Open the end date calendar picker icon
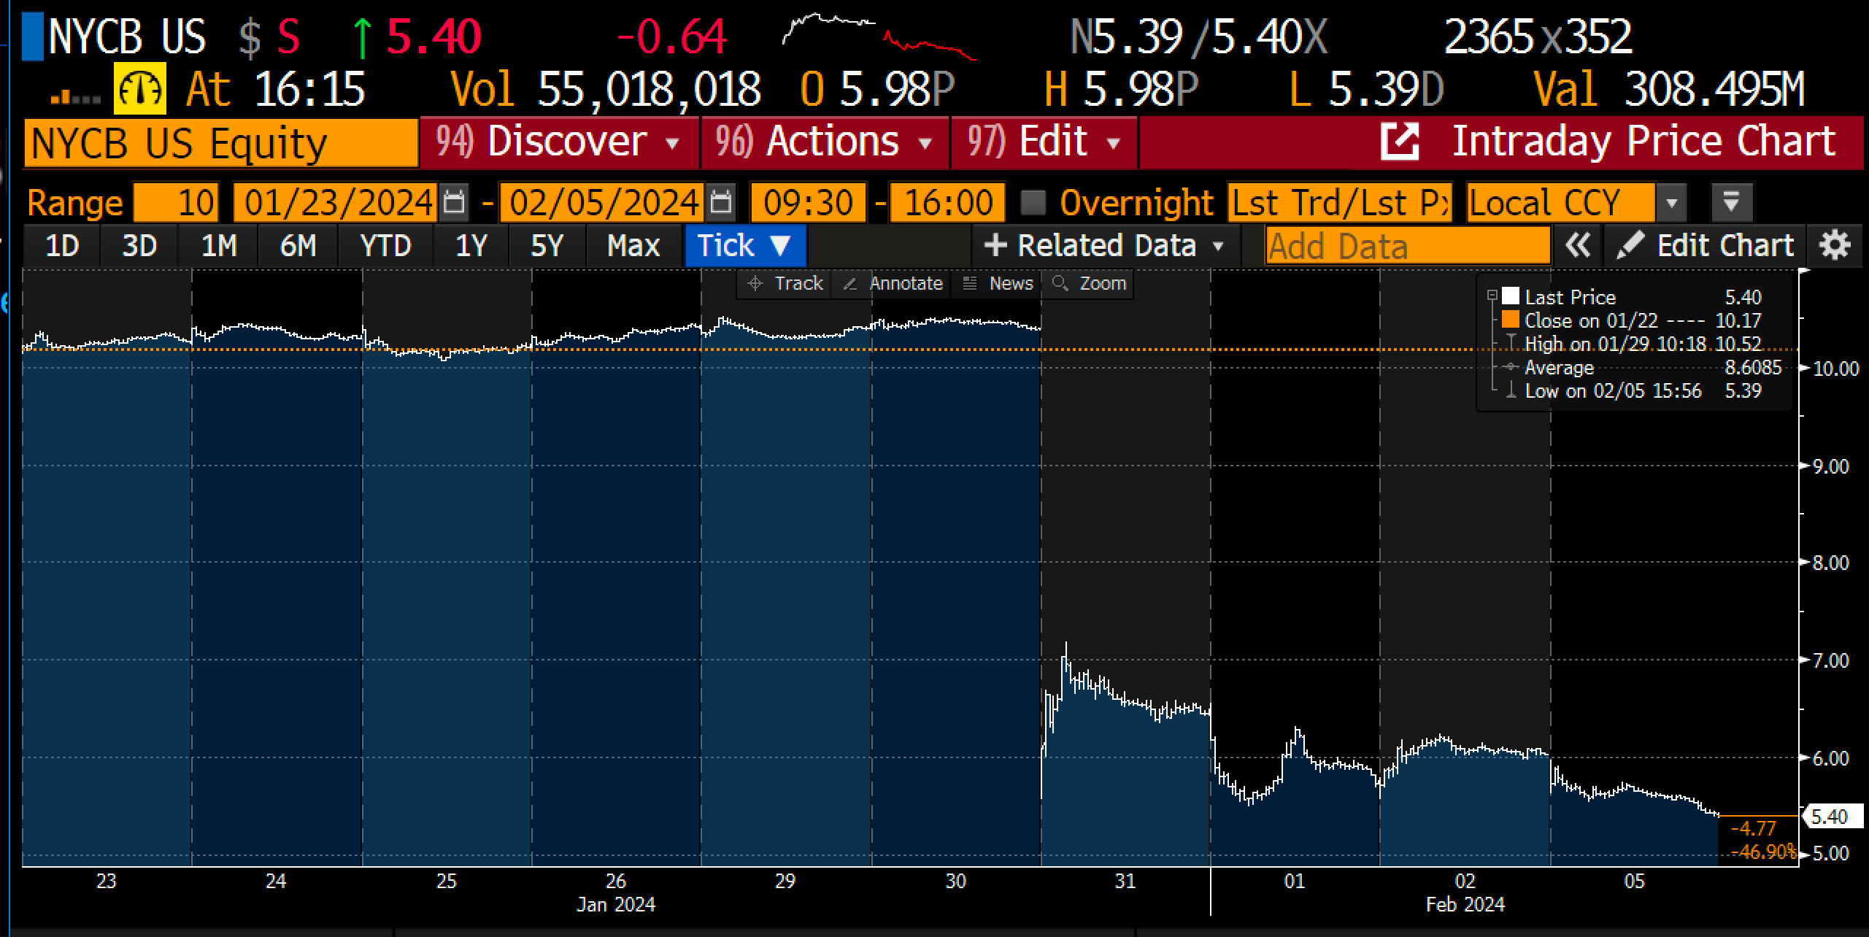Screen dimensions: 1869x937 tap(720, 202)
